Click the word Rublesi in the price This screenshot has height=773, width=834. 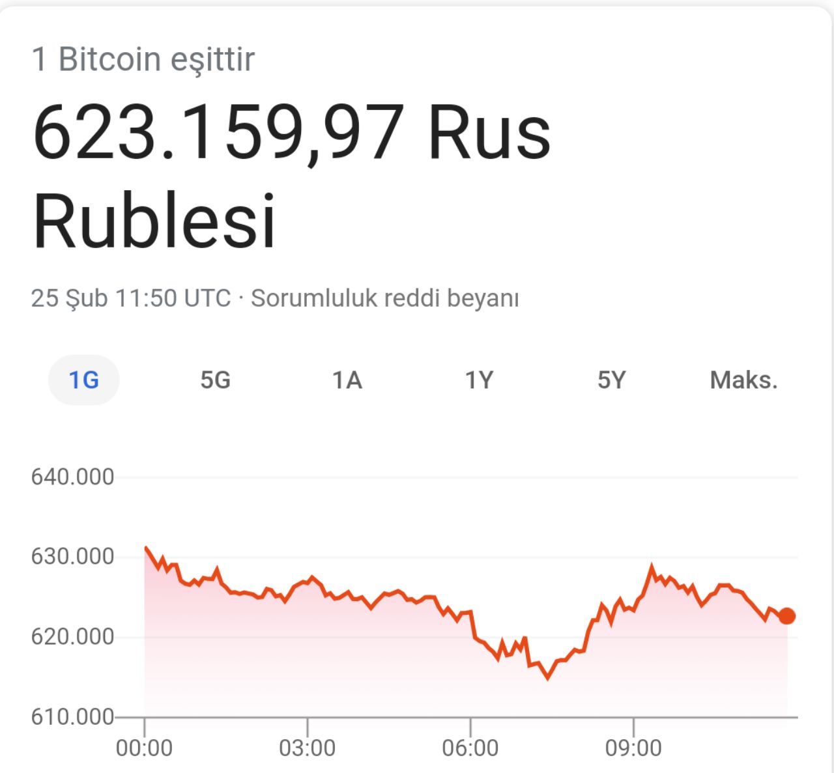pyautogui.click(x=154, y=221)
